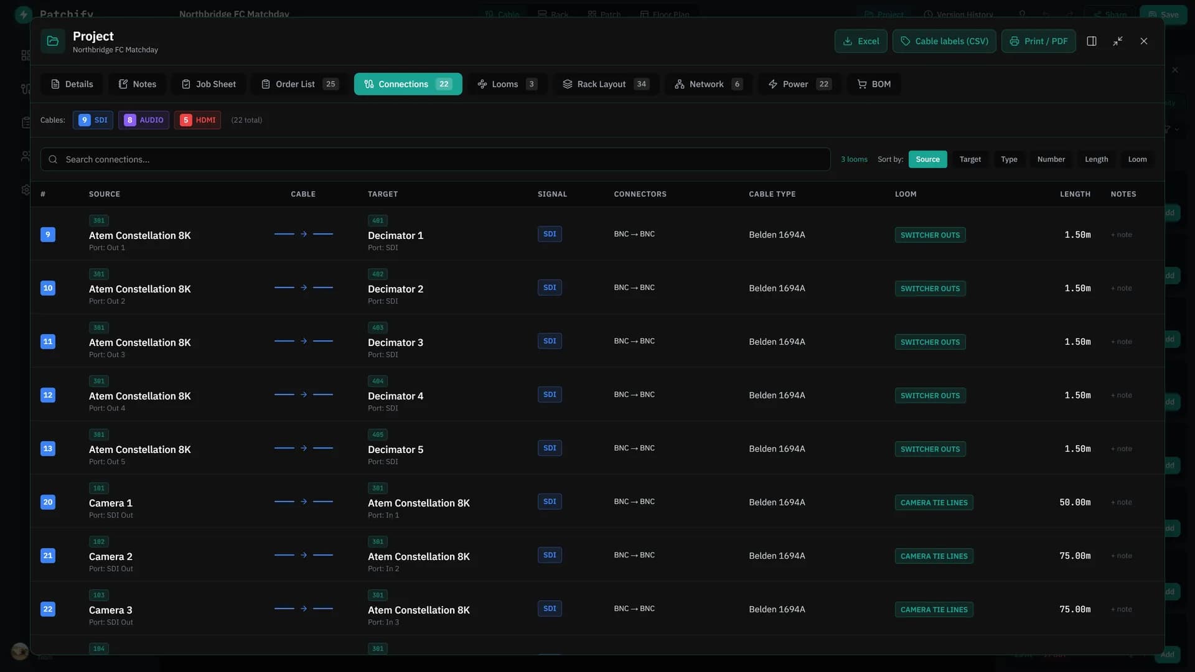Open the Power tab
This screenshot has height=672, width=1195.
799,84
